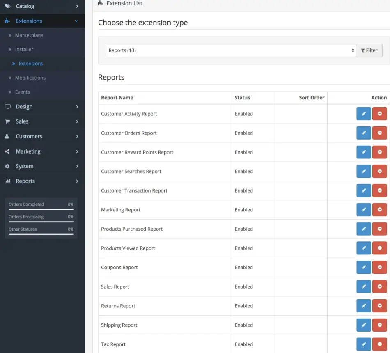Edit the Tax Report
The image size is (390, 353).
pos(363,344)
